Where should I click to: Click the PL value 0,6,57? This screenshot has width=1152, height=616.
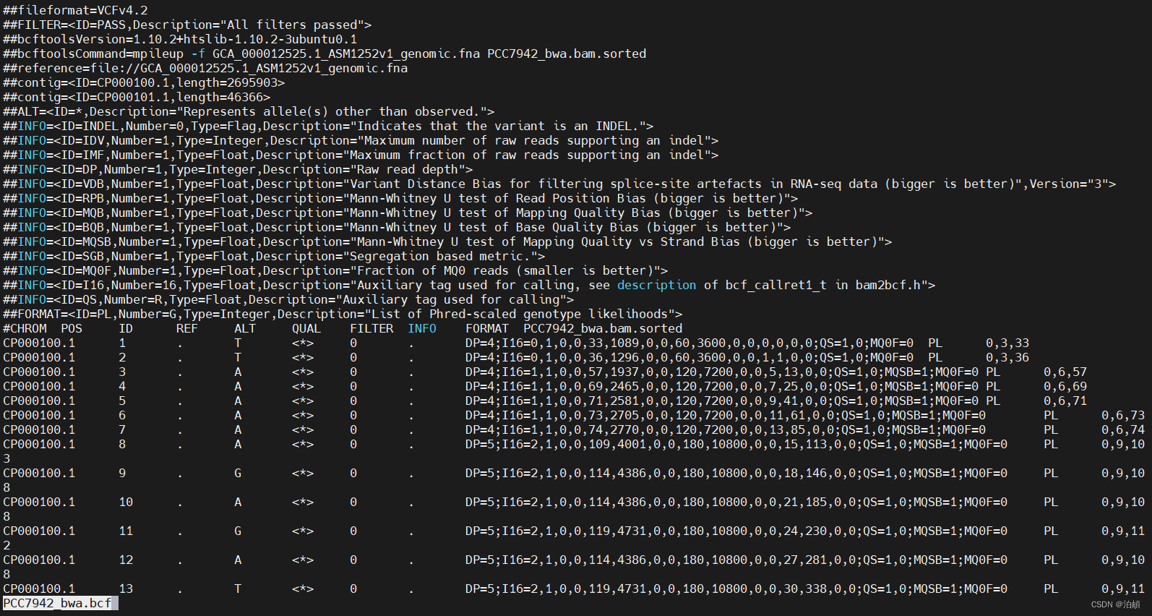[x=1065, y=372]
